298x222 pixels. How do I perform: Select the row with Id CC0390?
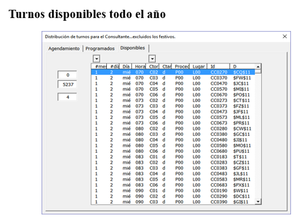(173, 202)
